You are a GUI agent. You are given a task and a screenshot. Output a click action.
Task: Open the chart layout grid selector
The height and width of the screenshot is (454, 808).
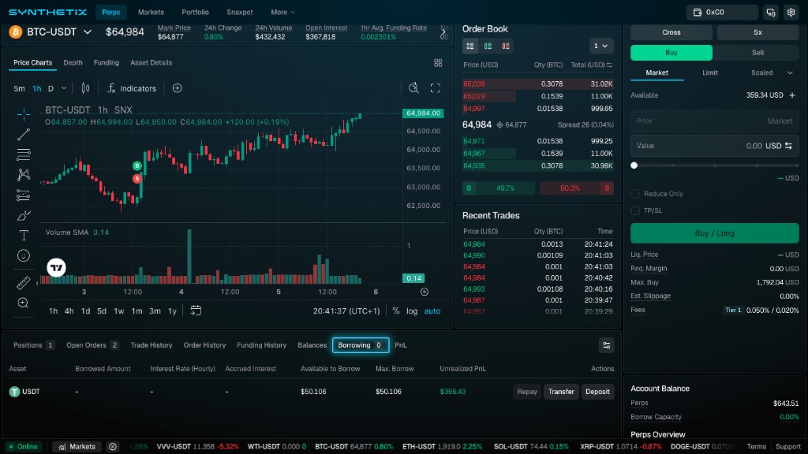tap(438, 63)
